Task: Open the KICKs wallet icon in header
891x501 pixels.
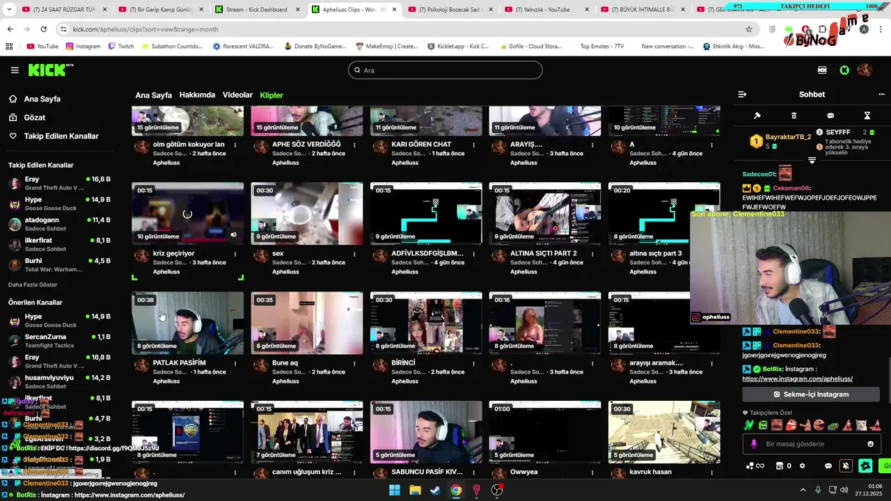Action: 822,70
